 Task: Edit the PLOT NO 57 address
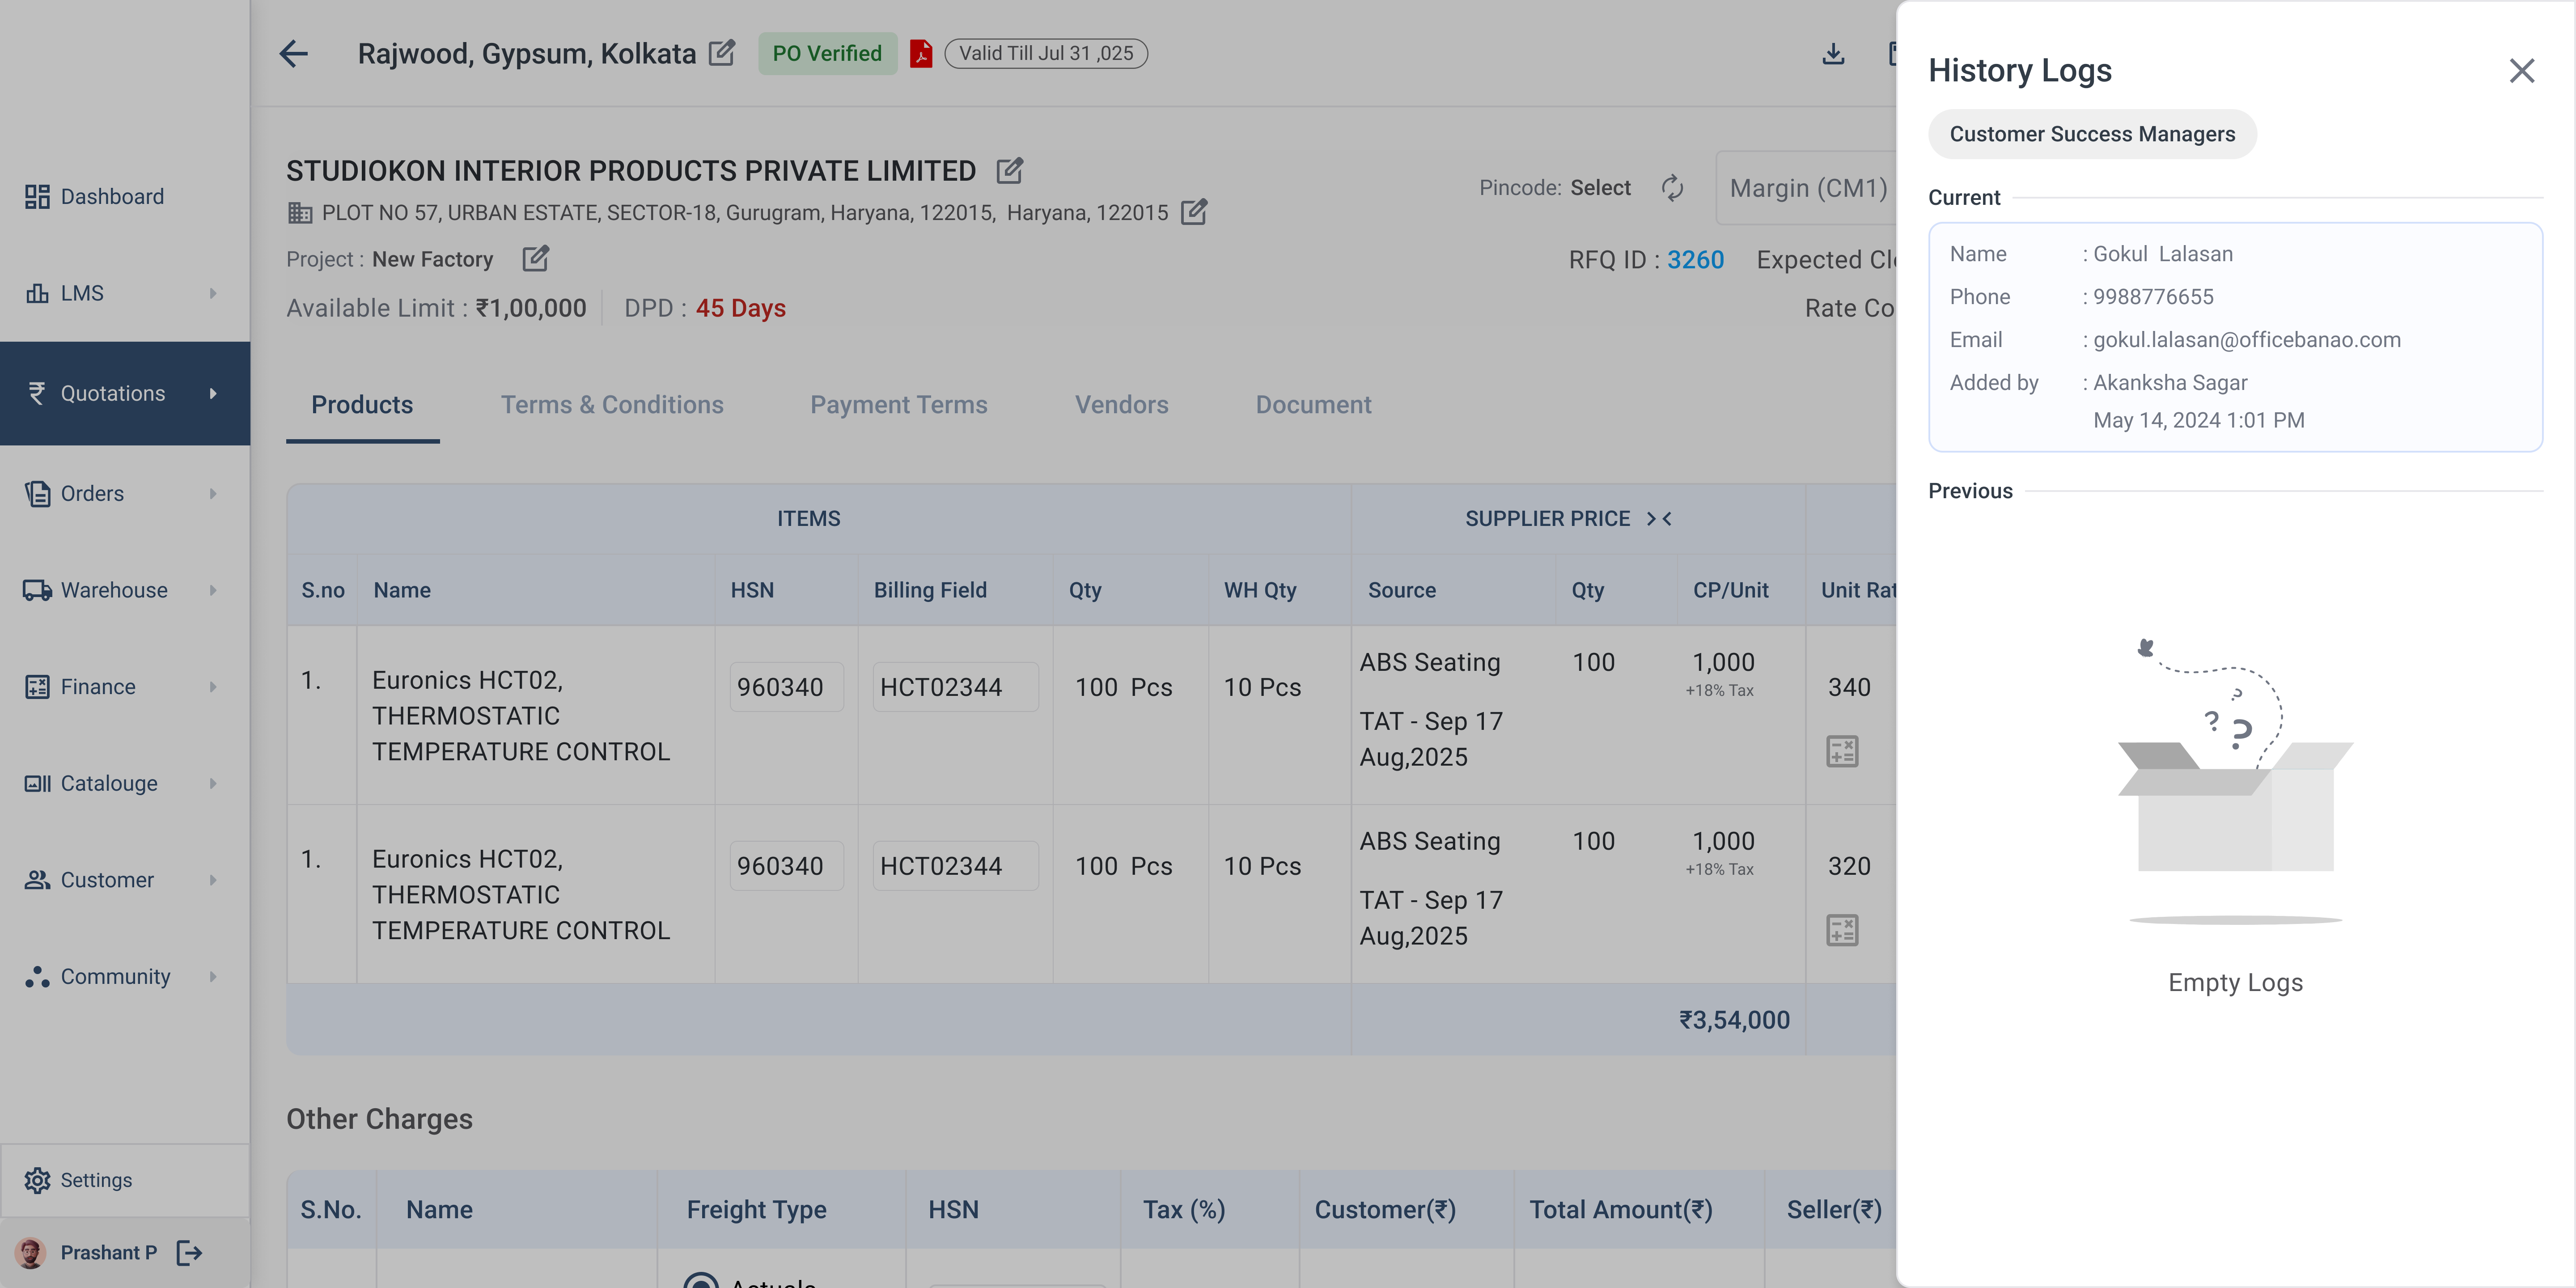pos(1193,212)
